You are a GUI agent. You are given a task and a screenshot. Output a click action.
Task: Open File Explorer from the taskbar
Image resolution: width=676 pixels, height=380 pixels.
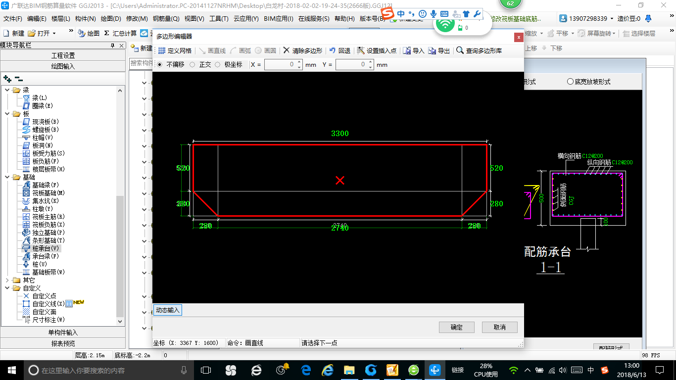tap(349, 370)
